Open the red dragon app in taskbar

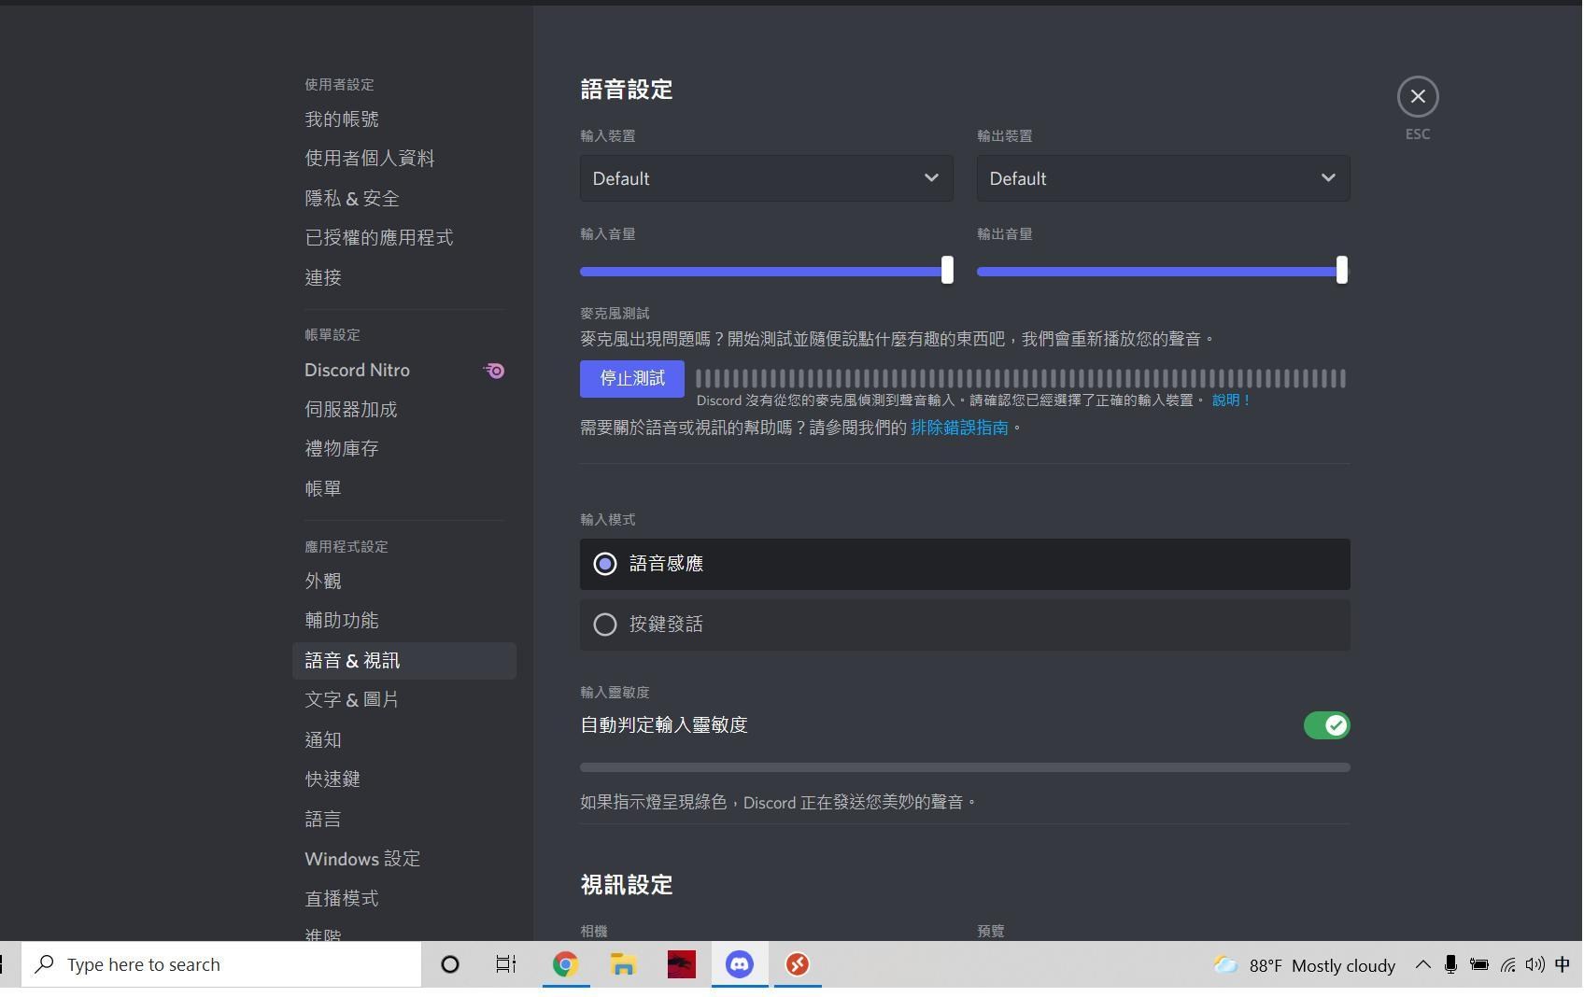pyautogui.click(x=682, y=965)
